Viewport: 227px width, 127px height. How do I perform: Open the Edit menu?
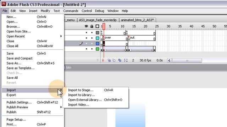tap(13, 11)
